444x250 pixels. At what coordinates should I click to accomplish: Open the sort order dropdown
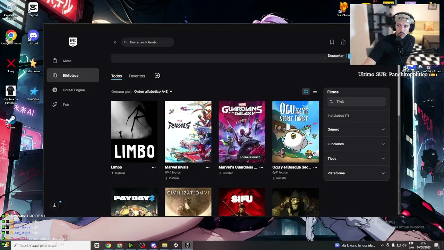[153, 92]
